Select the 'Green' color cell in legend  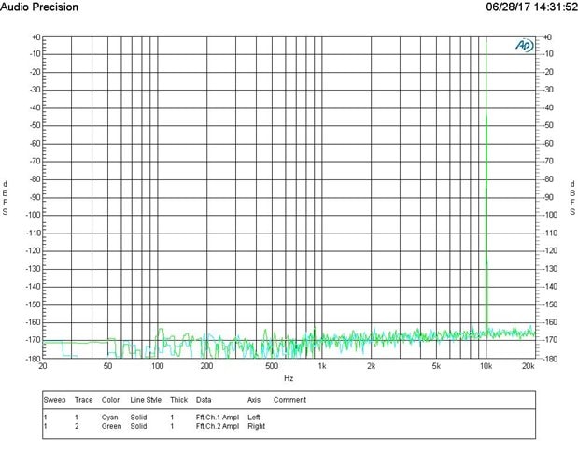pyautogui.click(x=111, y=426)
